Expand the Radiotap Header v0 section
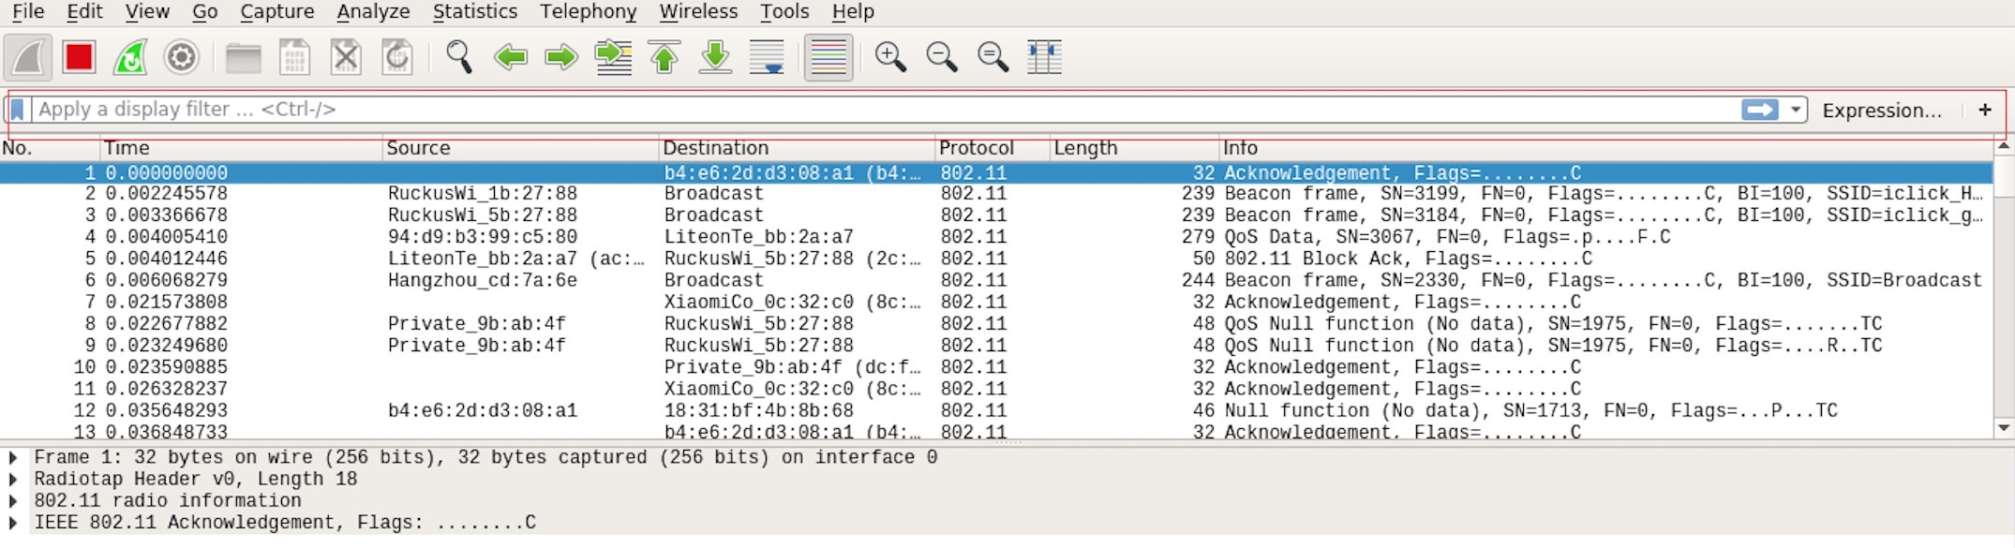 (x=13, y=480)
